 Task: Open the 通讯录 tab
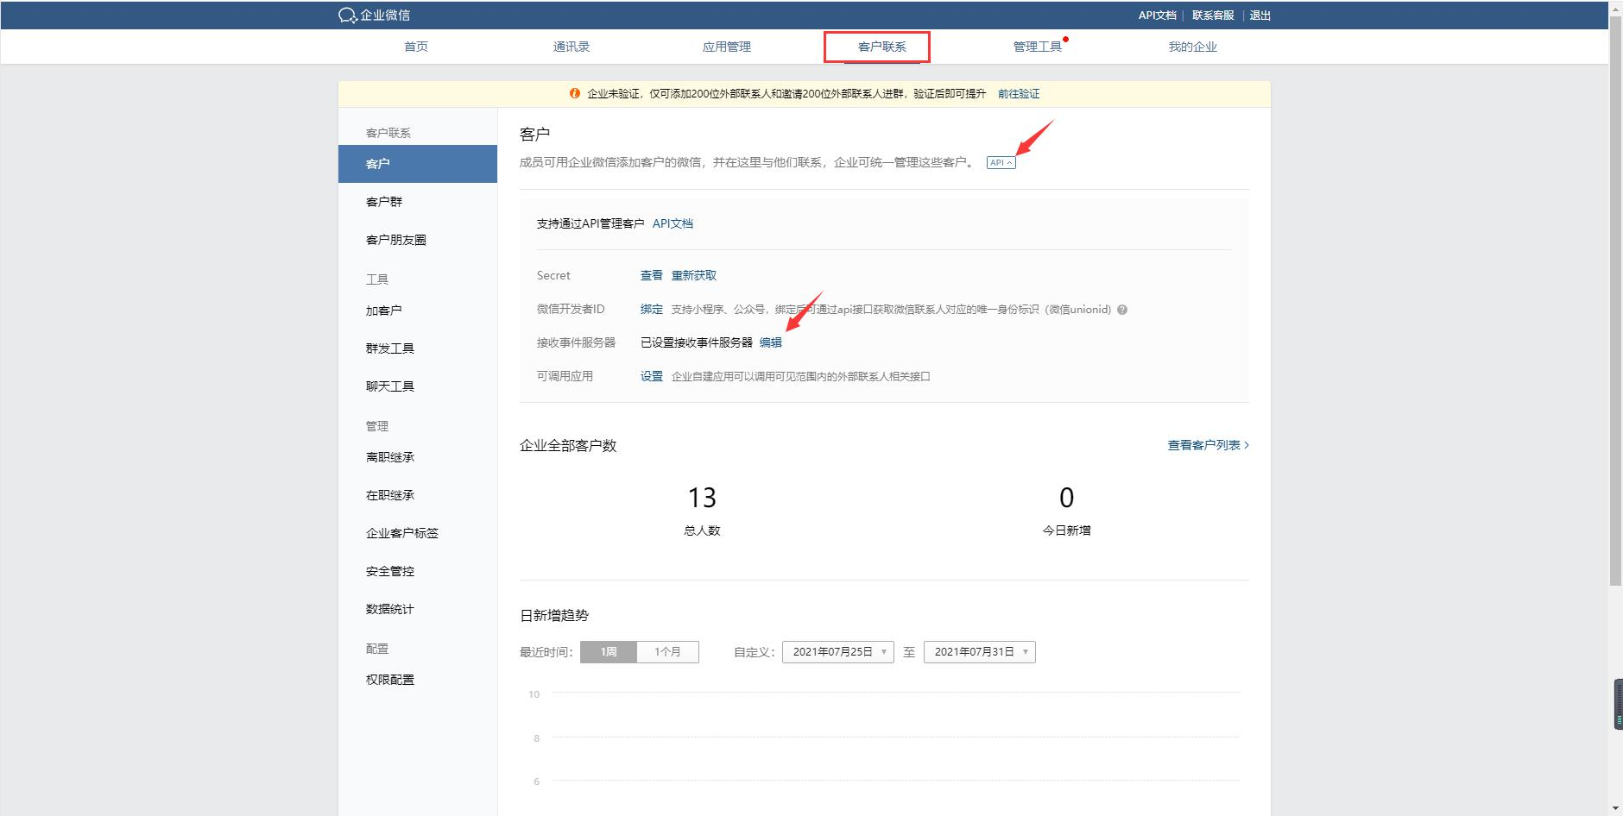tap(572, 47)
